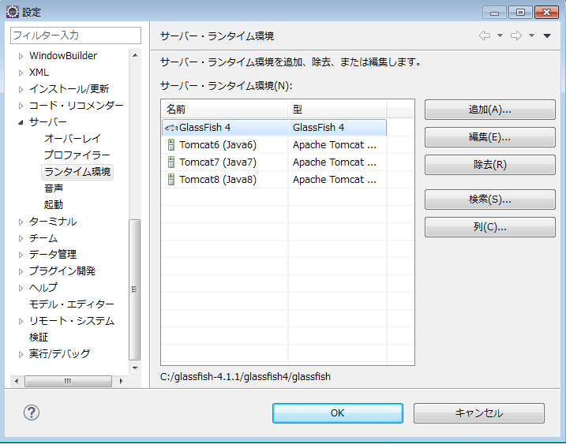Screen dimensions: 566x444
Task: Collapse the サーバー tree node
Action: pos(21,122)
